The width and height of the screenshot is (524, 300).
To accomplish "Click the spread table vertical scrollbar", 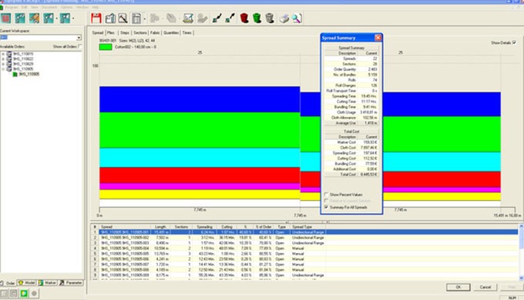I will coord(521,252).
